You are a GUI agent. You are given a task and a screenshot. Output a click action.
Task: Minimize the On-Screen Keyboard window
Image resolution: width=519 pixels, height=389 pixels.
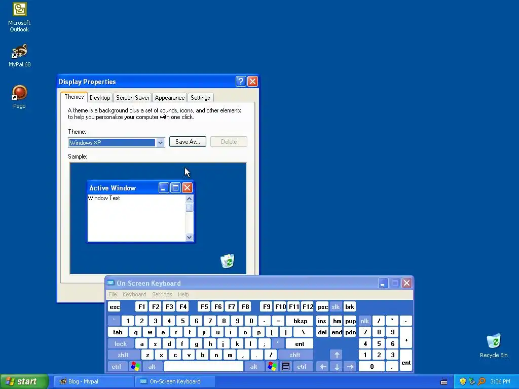(383, 283)
